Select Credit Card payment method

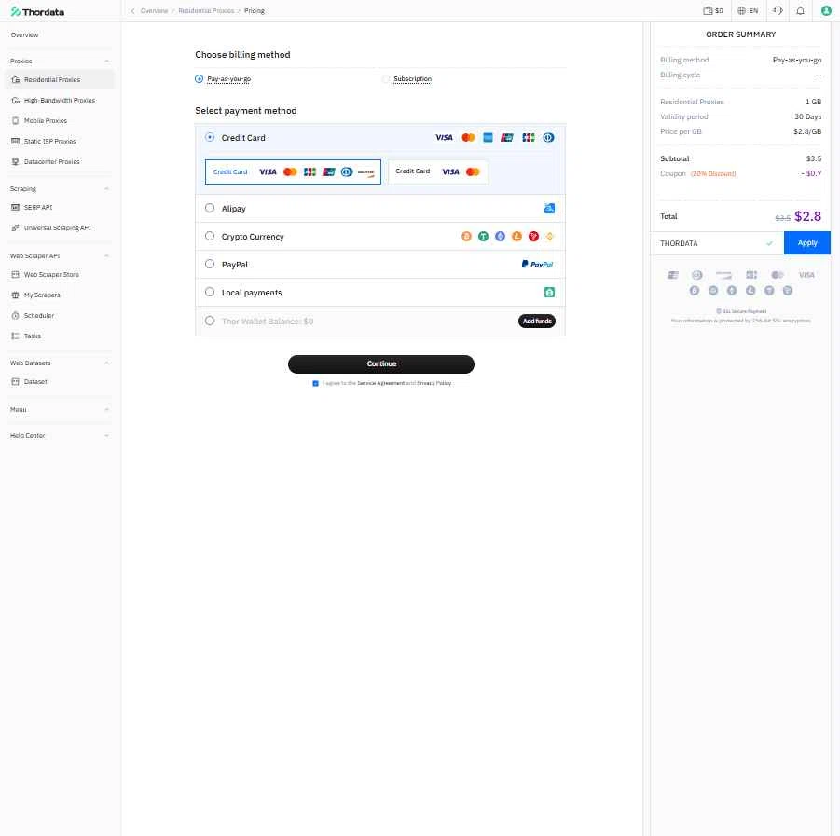[210, 138]
